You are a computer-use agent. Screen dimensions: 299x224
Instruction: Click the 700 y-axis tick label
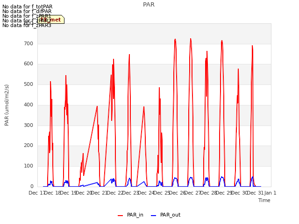click(x=28, y=43)
